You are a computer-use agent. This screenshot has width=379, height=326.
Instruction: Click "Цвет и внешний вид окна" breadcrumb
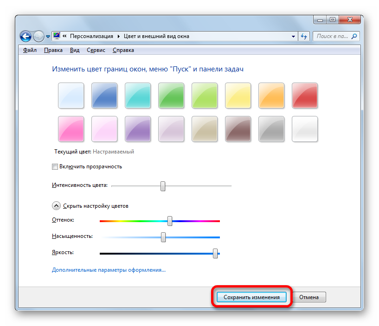point(156,36)
